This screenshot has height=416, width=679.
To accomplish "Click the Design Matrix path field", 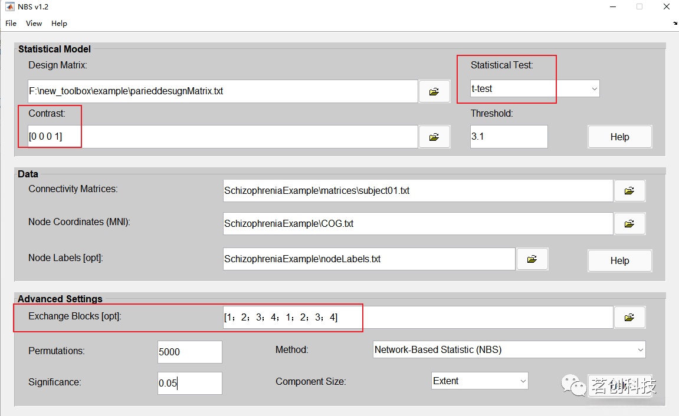I will tap(222, 91).
